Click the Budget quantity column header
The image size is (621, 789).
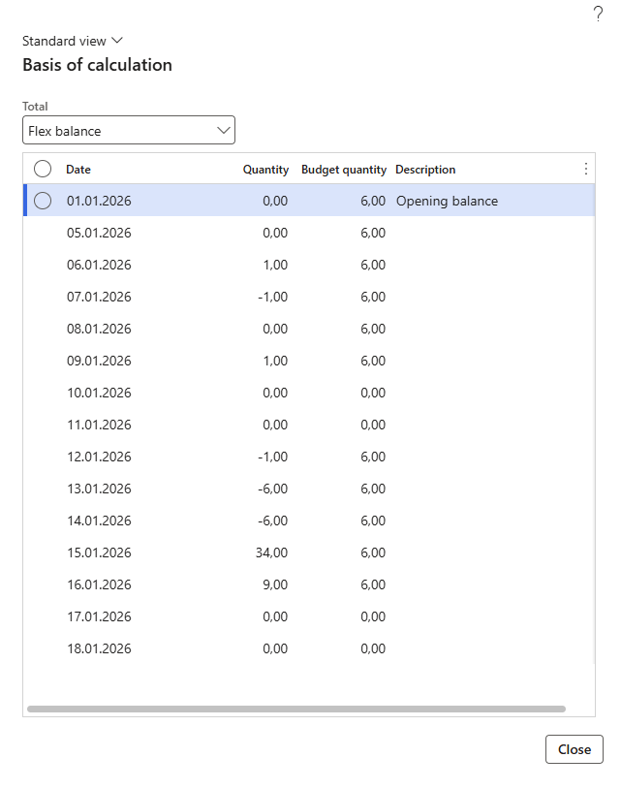coord(344,169)
